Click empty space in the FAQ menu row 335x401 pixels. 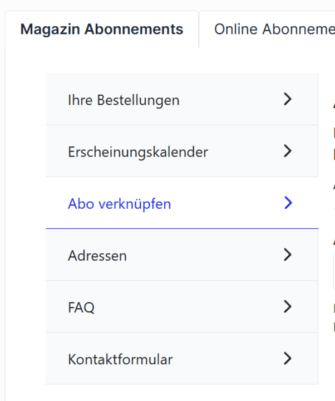coord(189,307)
